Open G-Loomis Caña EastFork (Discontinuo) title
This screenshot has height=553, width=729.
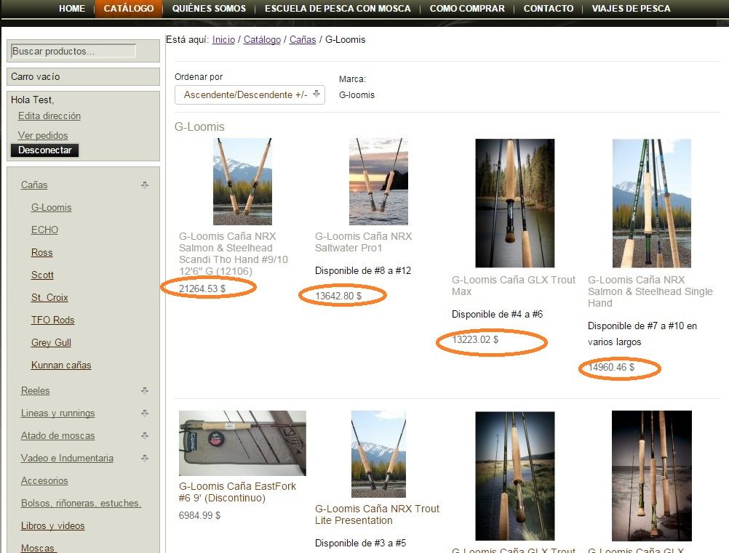click(238, 492)
